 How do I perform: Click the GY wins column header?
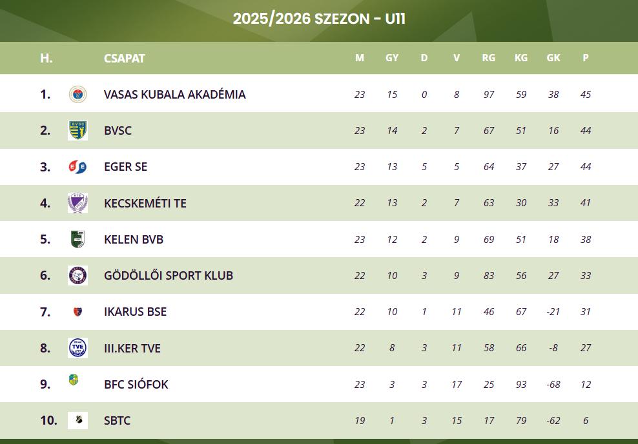tap(392, 58)
